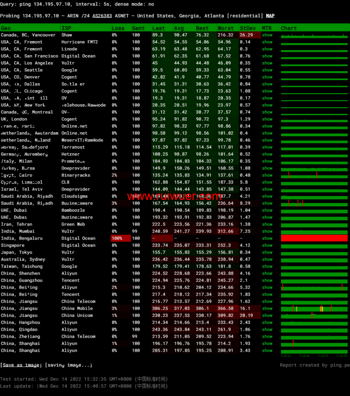Show MTR for Japan, Tokyo row
Screen dimensions: 350x396
[267, 253]
